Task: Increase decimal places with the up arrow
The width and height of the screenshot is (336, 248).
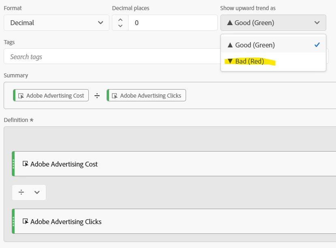Action: click(120, 20)
